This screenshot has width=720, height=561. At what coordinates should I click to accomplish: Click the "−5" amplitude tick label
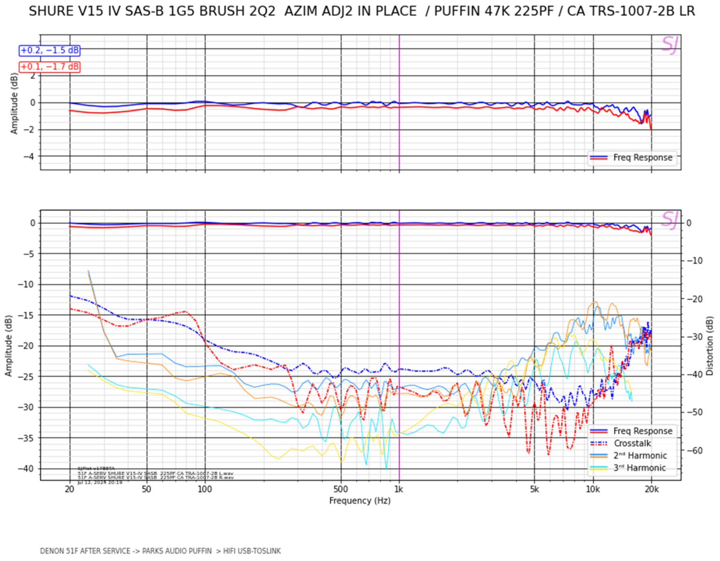click(30, 254)
